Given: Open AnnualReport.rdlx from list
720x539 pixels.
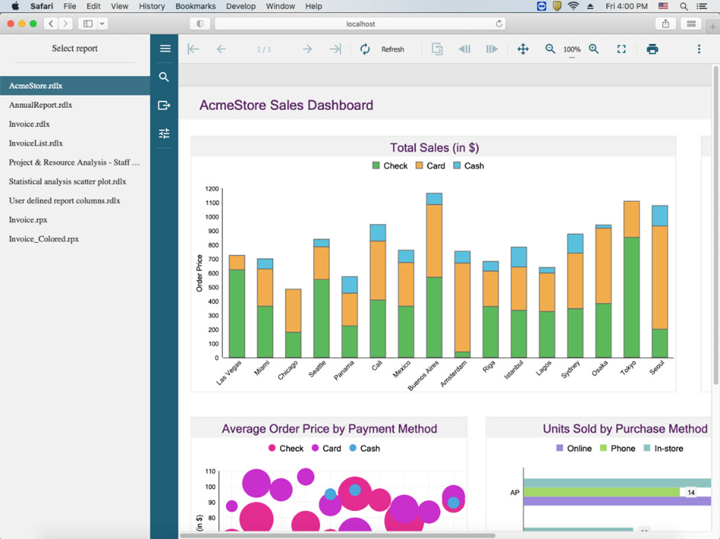Looking at the screenshot, I should click(x=75, y=105).
